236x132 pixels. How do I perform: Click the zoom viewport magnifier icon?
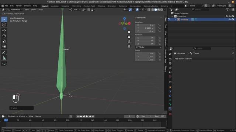click(x=129, y=32)
